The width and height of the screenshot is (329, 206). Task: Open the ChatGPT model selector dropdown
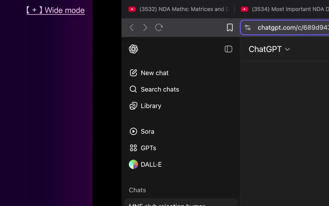pyautogui.click(x=269, y=49)
